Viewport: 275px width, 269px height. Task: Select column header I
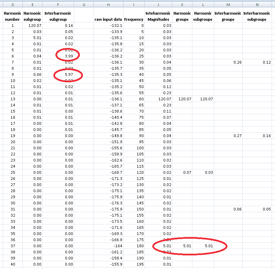(134, 4)
